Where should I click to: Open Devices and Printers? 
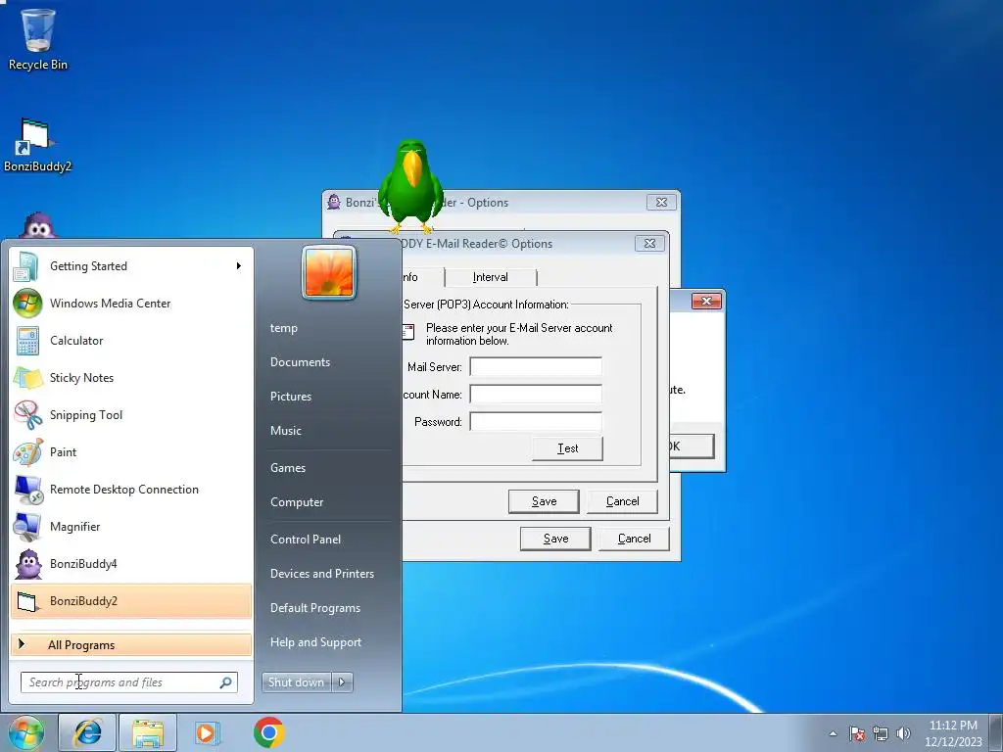pyautogui.click(x=322, y=574)
